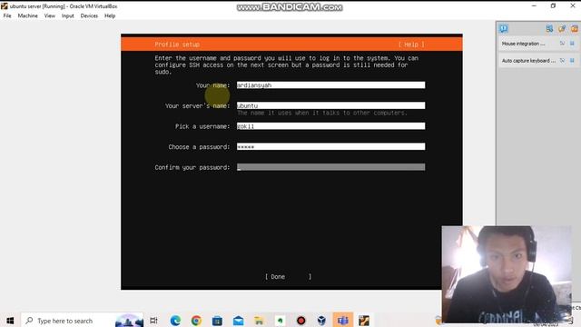Click the Mouse integration notification text

523,44
